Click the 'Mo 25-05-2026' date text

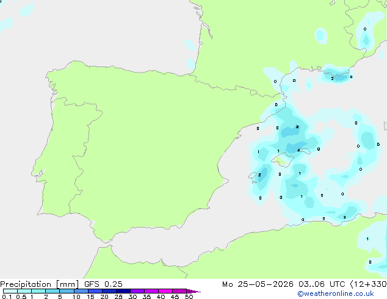[258, 284]
